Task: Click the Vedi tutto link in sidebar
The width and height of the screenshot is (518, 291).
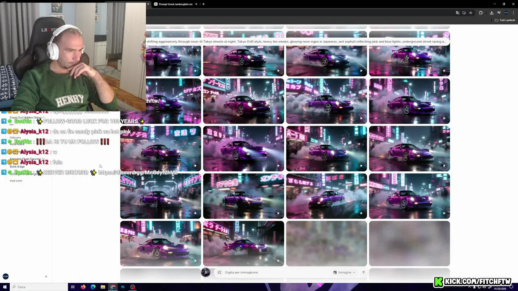Action: (x=16, y=181)
